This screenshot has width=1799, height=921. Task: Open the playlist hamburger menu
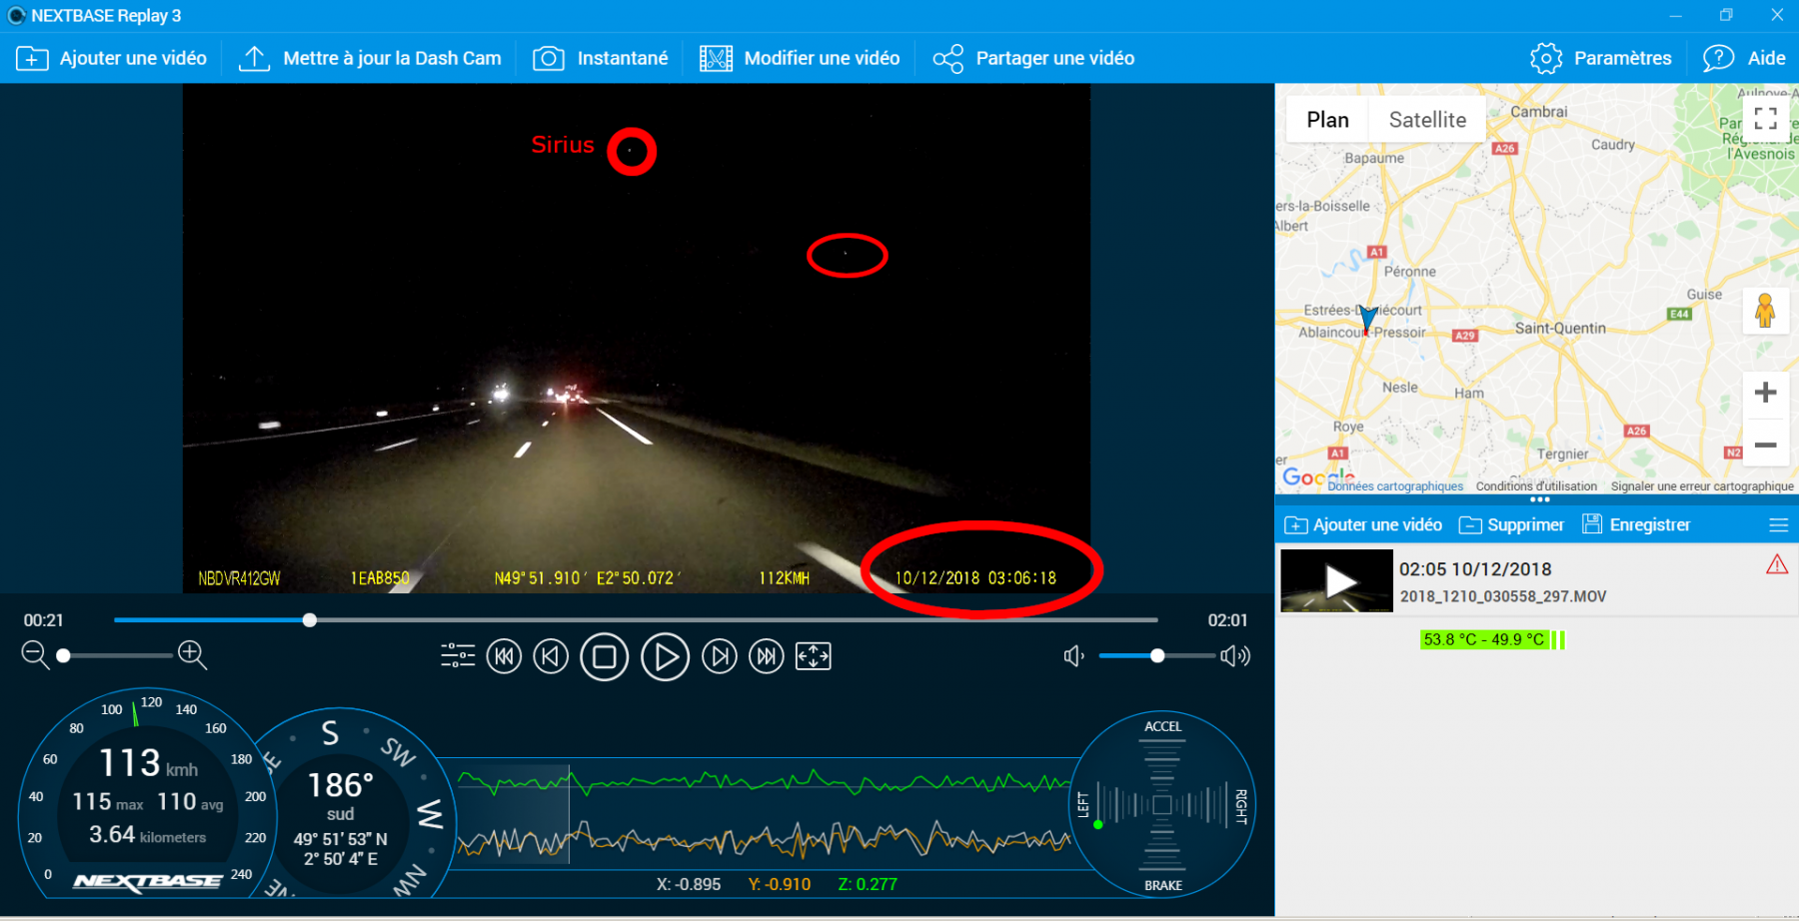(x=1778, y=525)
